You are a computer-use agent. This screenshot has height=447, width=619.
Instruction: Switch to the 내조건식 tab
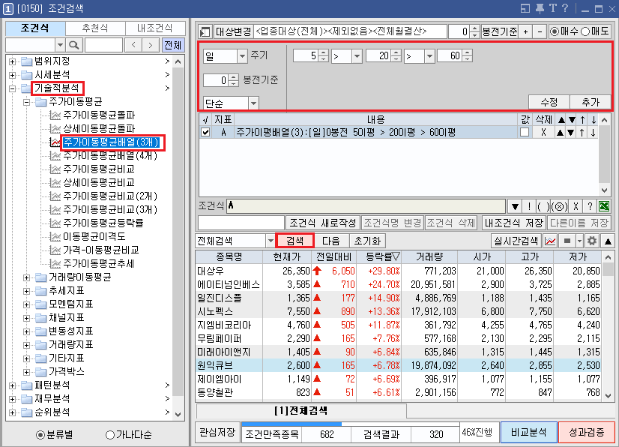pos(154,27)
